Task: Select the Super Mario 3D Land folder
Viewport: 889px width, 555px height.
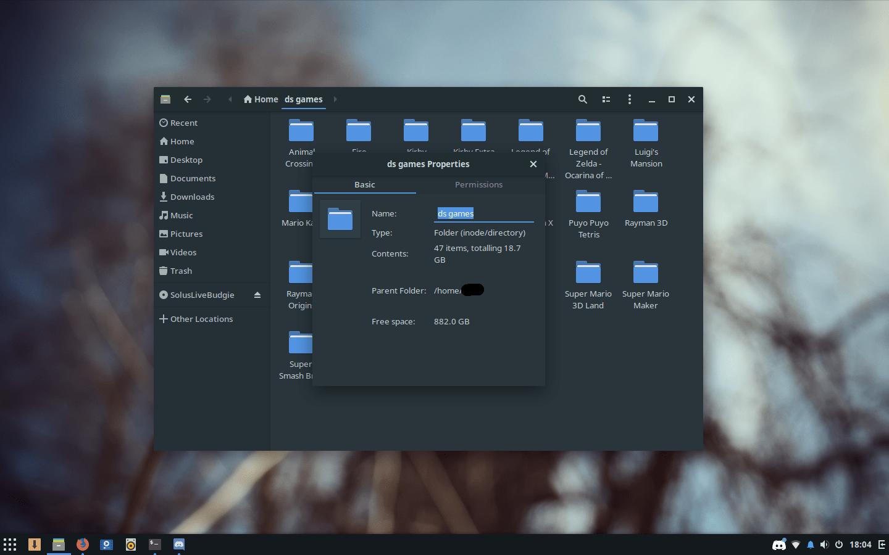Action: [588, 285]
